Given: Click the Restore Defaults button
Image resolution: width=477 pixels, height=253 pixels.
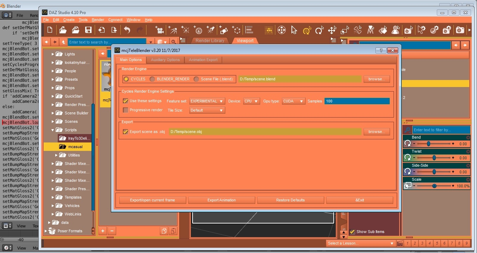Looking at the screenshot, I should (x=290, y=200).
